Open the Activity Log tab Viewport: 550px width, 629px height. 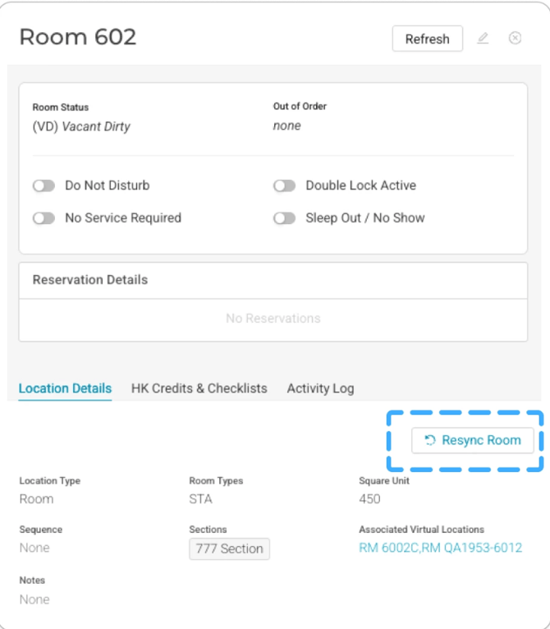coord(320,388)
